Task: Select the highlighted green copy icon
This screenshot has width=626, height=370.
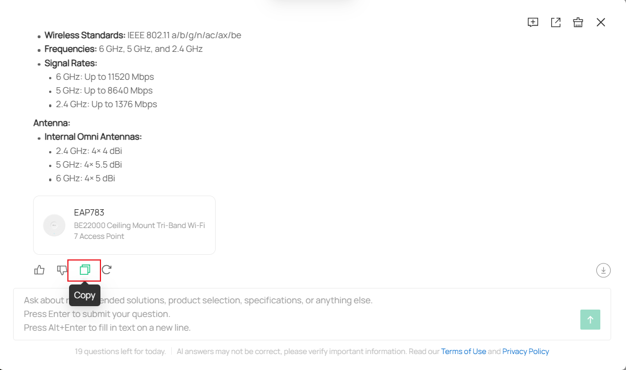Action: (84, 270)
